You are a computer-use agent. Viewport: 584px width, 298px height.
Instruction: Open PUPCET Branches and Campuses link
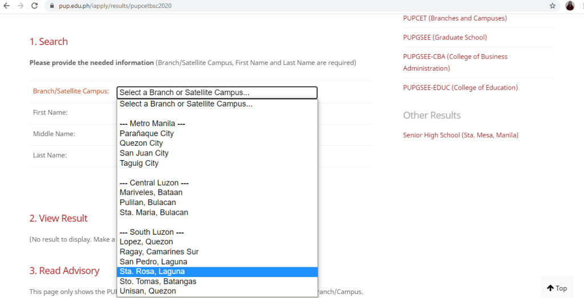455,18
